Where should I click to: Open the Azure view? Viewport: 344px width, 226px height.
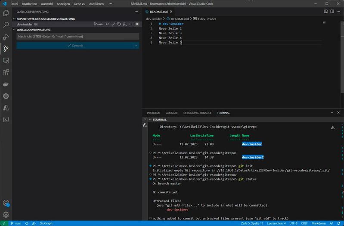click(x=6, y=108)
